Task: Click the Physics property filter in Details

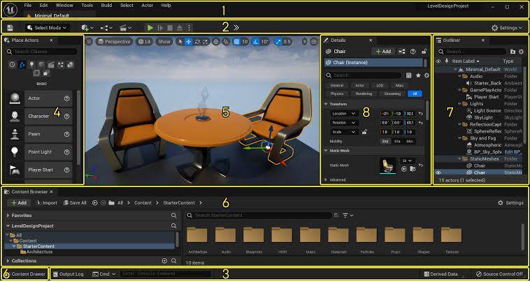Action: pos(336,94)
